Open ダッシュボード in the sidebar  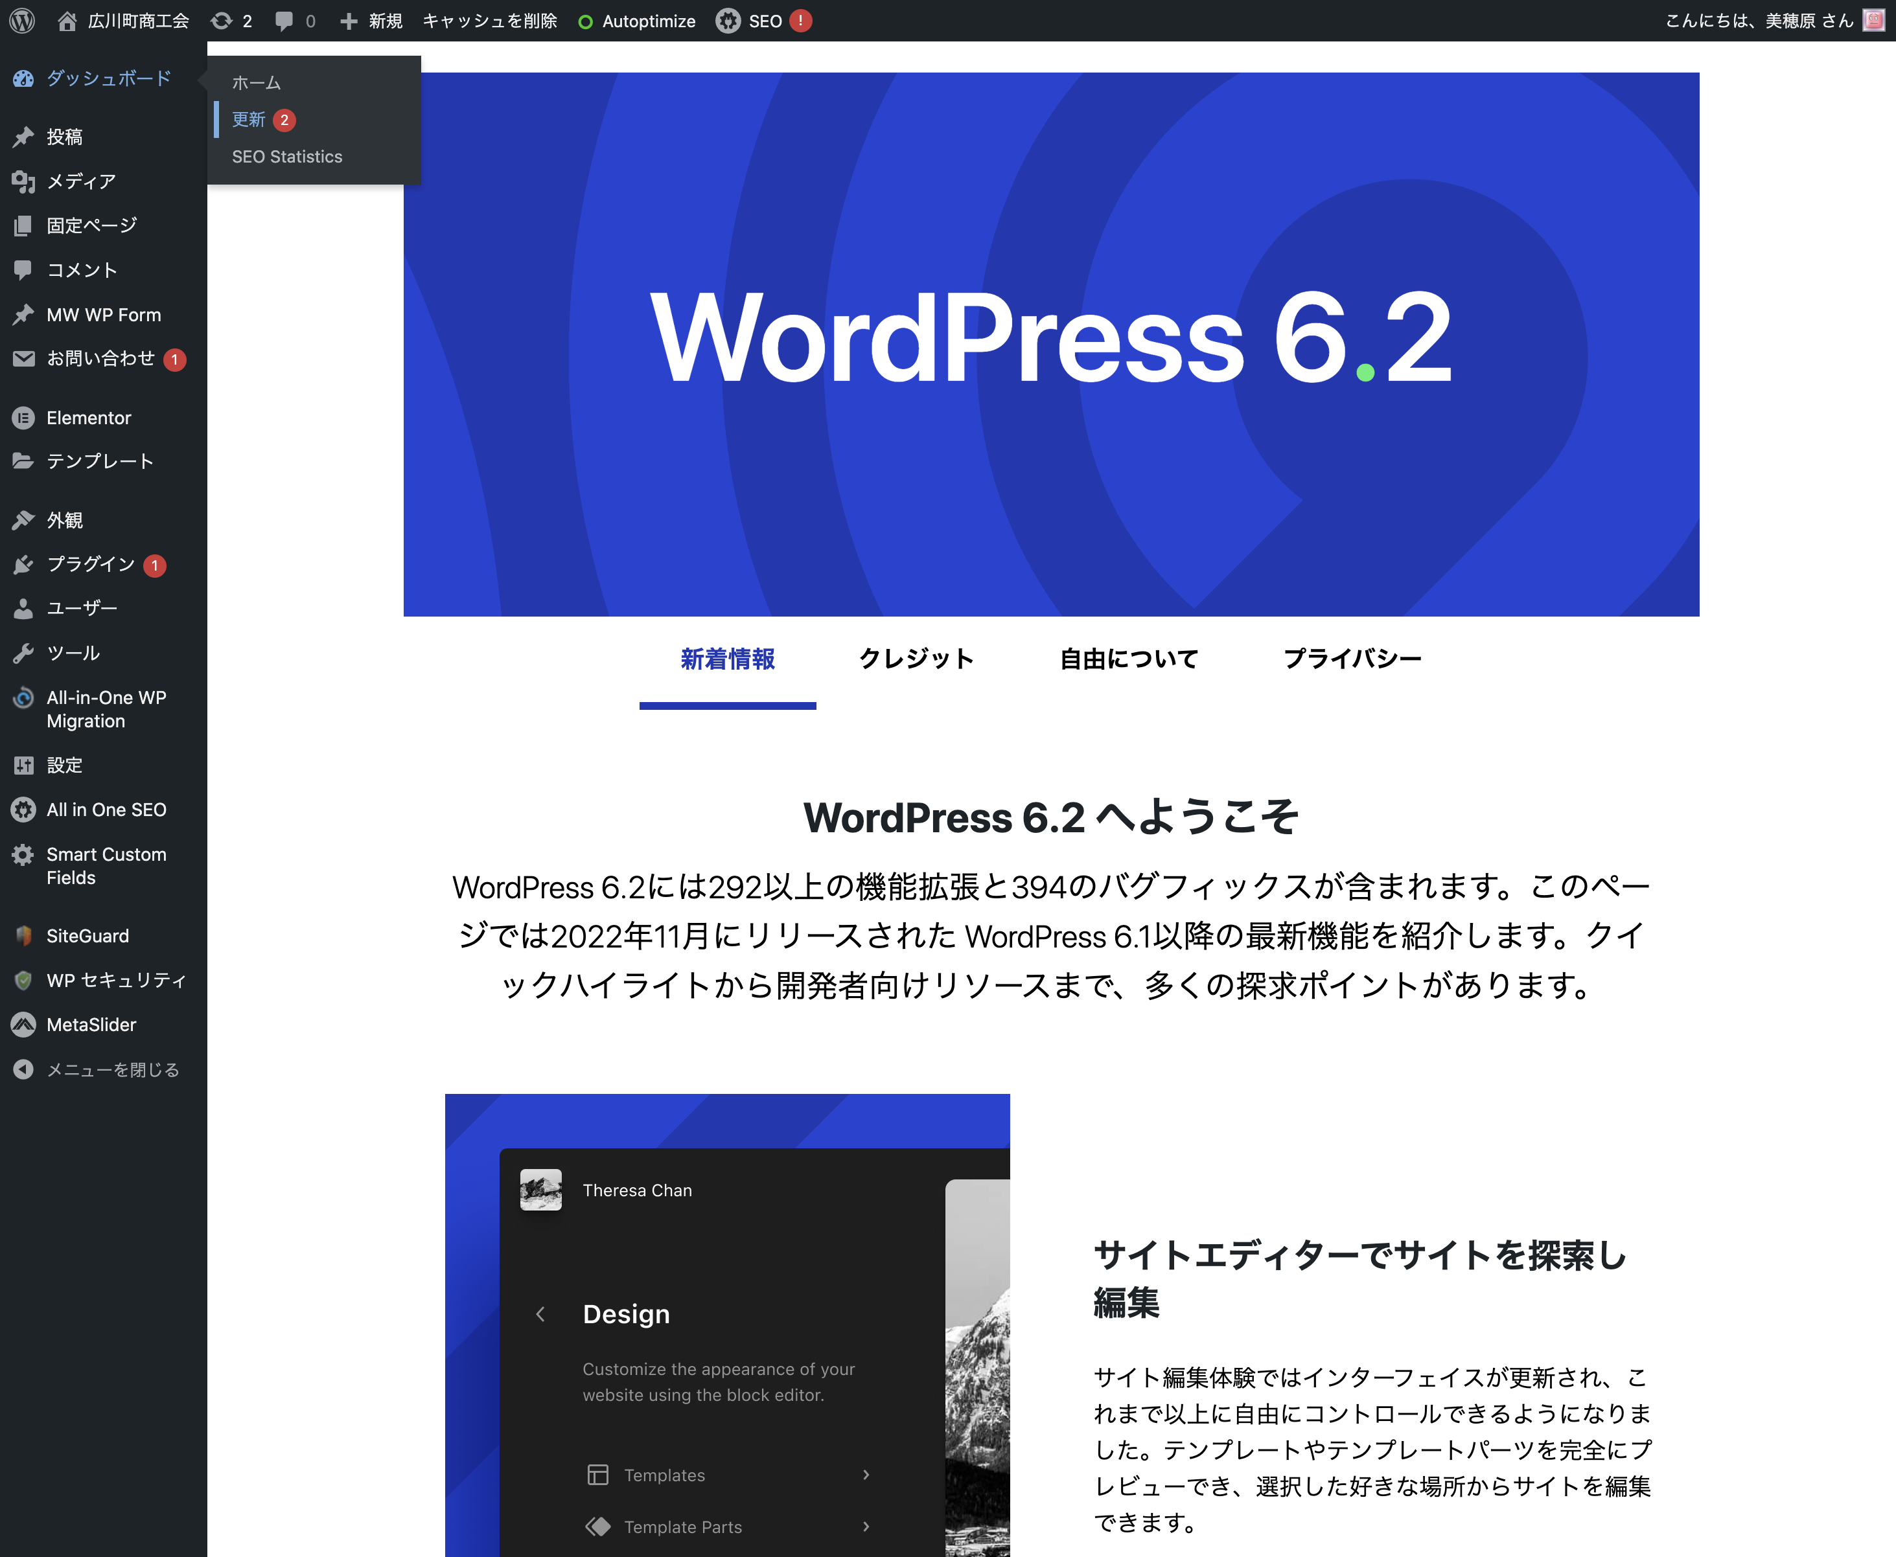(103, 78)
